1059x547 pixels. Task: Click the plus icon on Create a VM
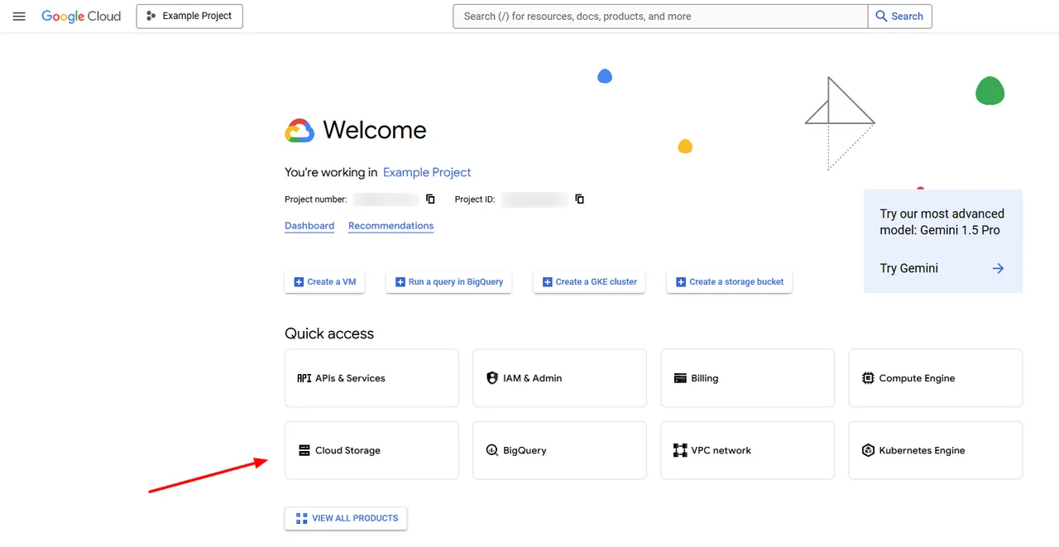coord(299,282)
